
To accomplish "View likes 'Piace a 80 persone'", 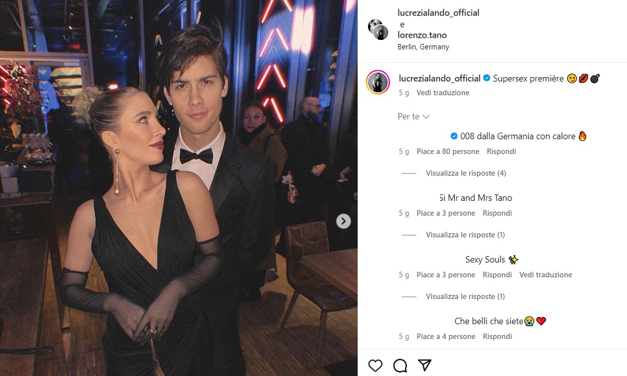I will (x=447, y=151).
